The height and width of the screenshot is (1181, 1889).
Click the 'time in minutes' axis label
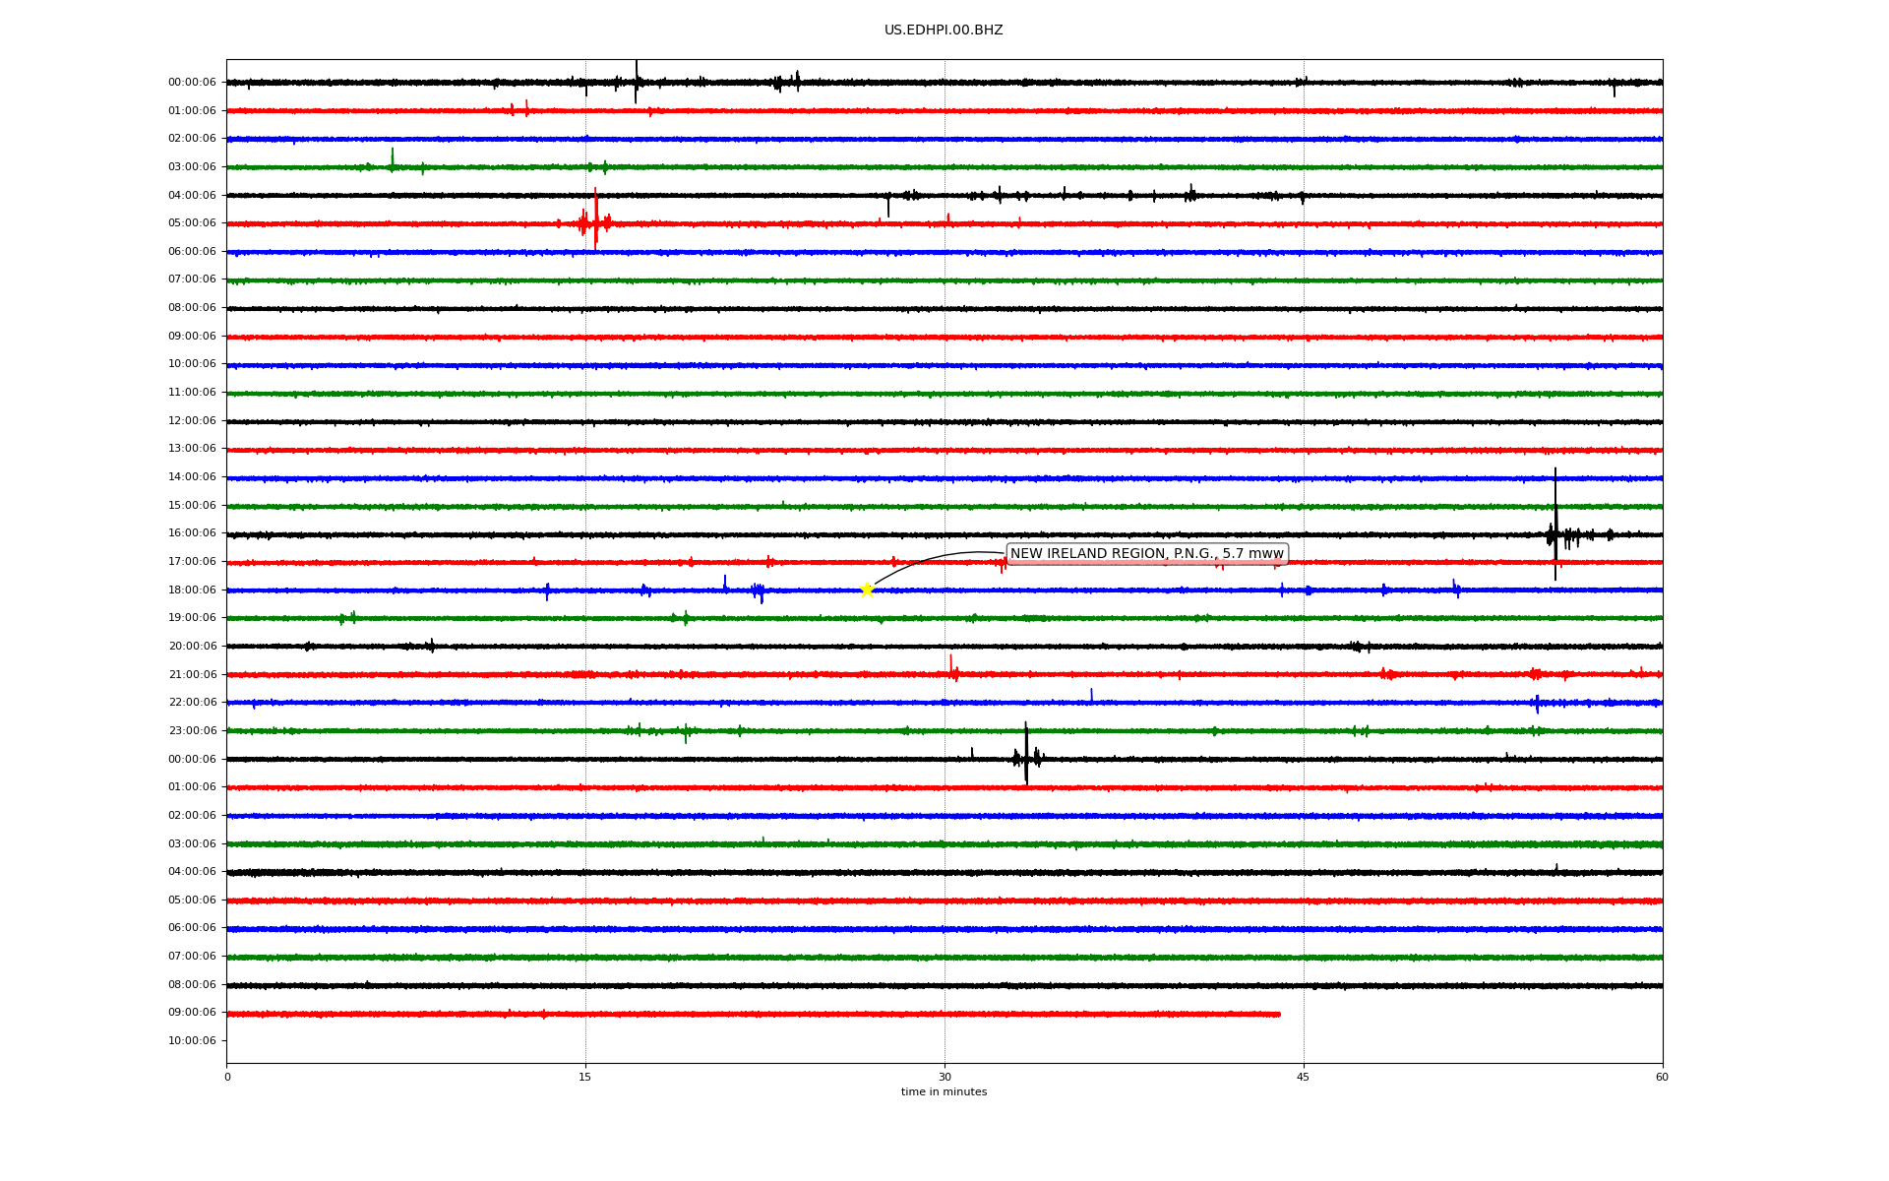point(944,1092)
